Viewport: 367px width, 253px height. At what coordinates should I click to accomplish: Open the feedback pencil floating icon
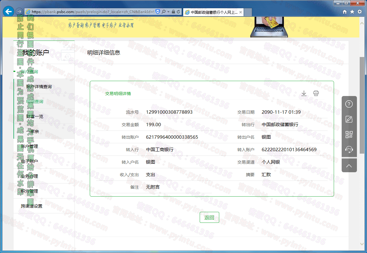pos(349,119)
